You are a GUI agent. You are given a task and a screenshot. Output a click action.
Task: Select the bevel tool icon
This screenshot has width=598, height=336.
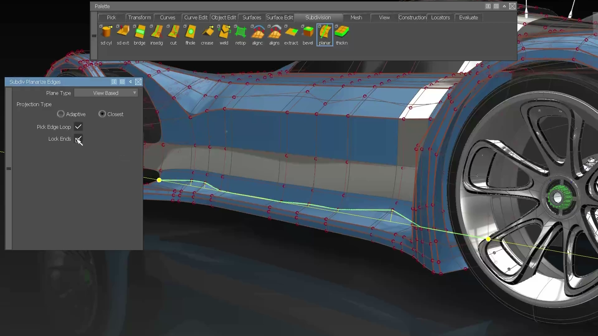[x=308, y=32]
